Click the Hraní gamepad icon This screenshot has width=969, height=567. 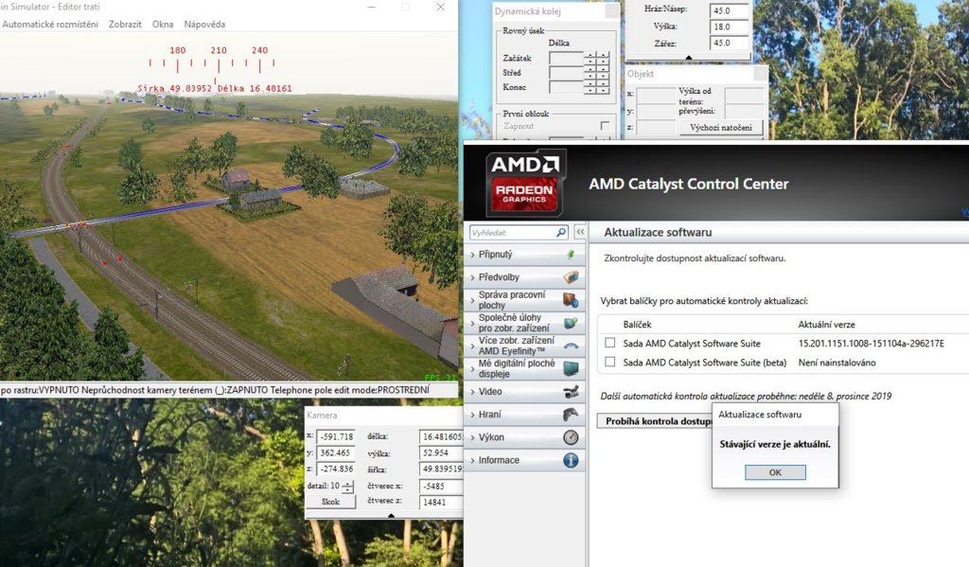[x=571, y=415]
